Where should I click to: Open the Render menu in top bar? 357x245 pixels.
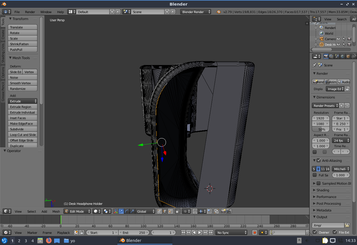(30, 12)
